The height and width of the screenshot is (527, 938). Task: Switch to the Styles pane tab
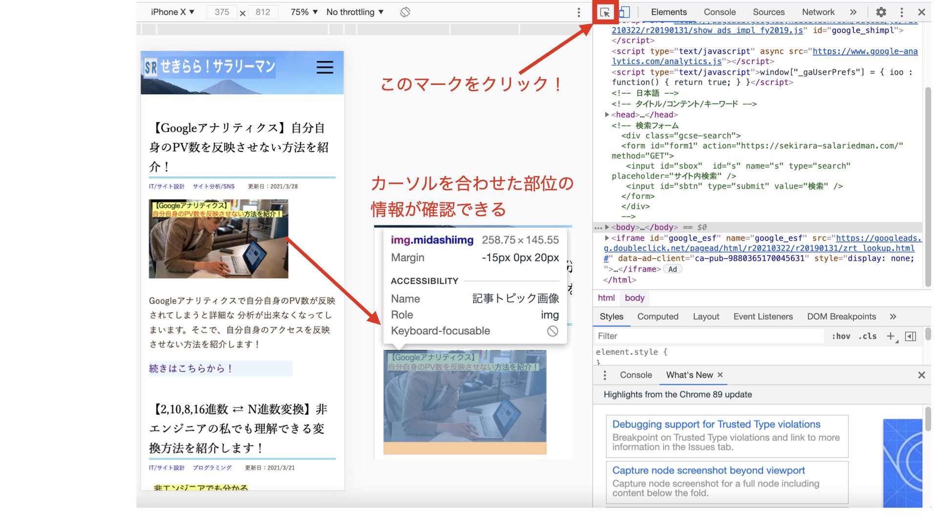click(612, 317)
